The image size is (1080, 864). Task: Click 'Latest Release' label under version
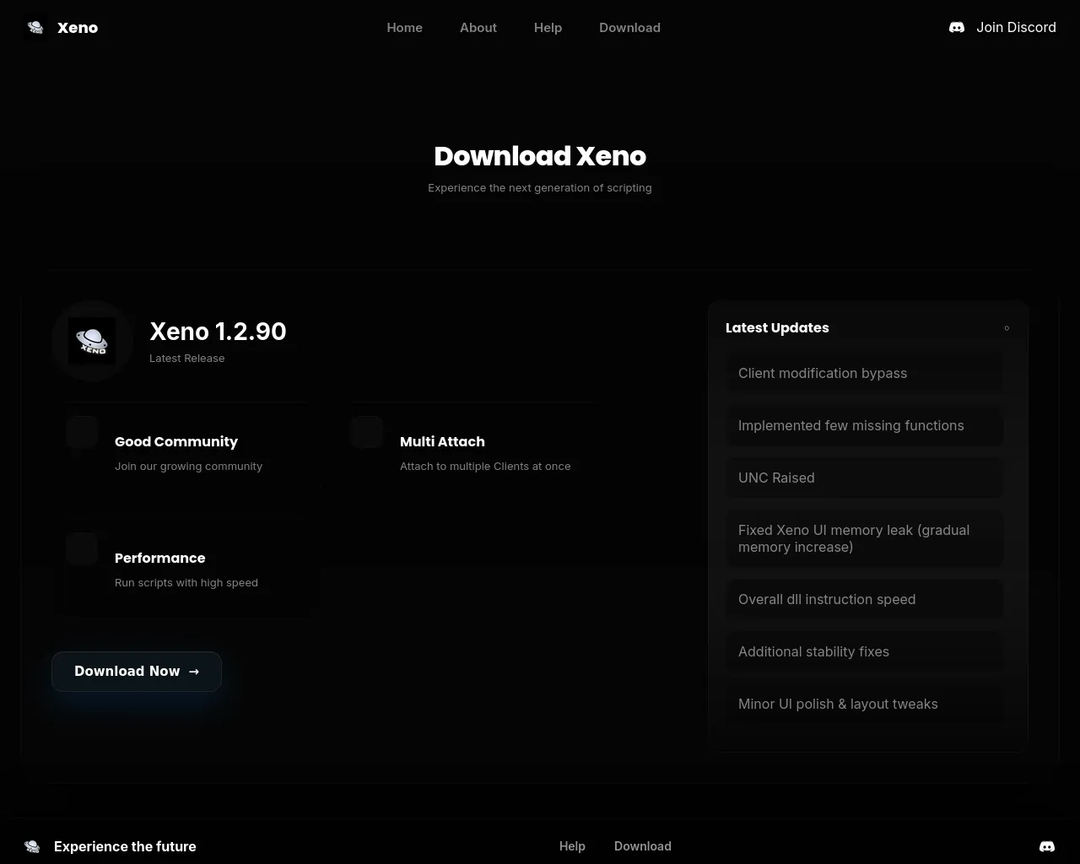tap(187, 358)
